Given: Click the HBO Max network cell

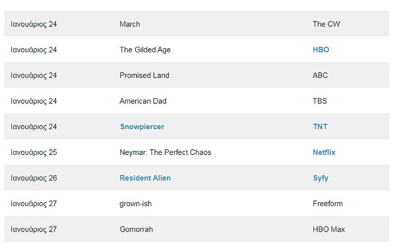Looking at the screenshot, I should pyautogui.click(x=329, y=229).
